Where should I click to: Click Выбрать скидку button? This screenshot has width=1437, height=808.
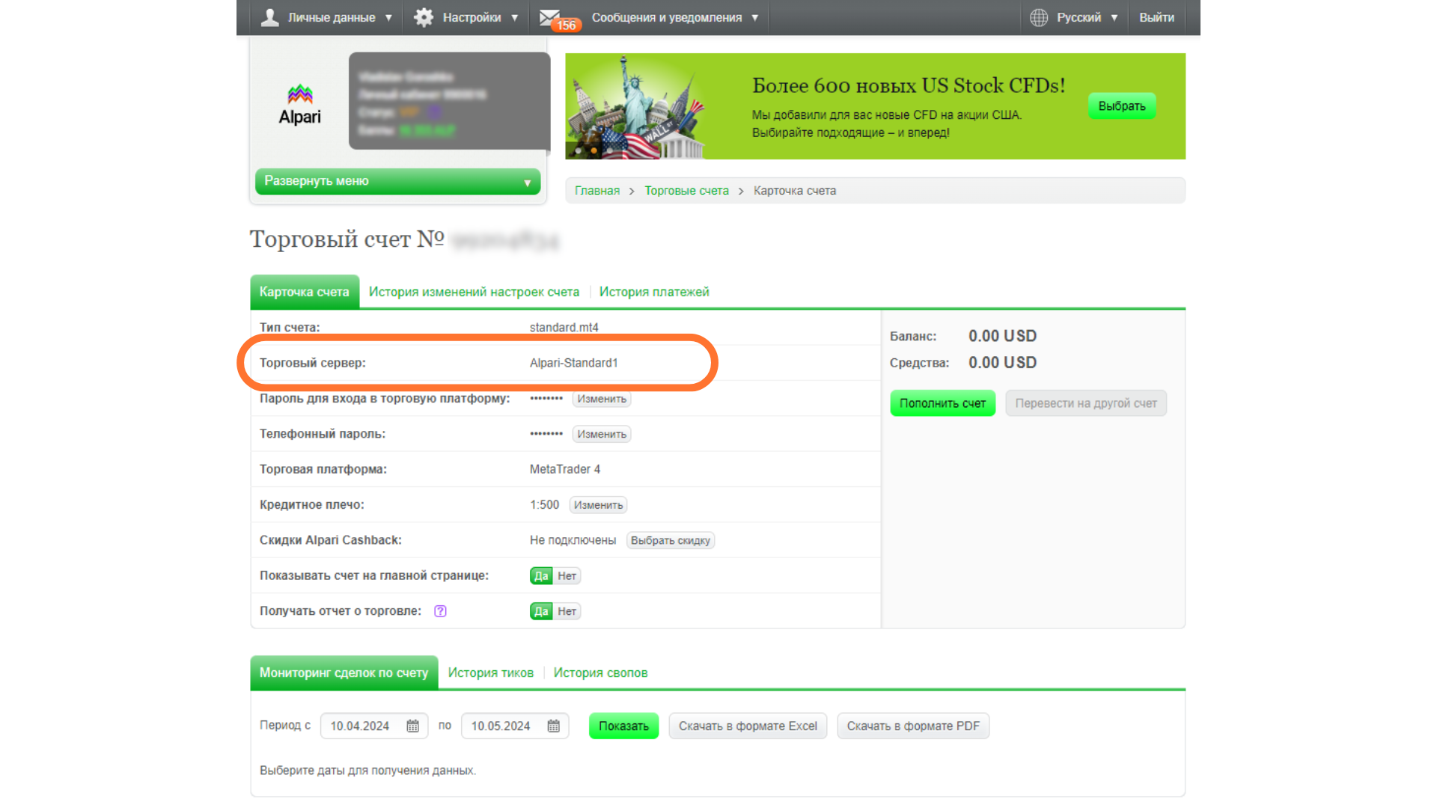[670, 540]
